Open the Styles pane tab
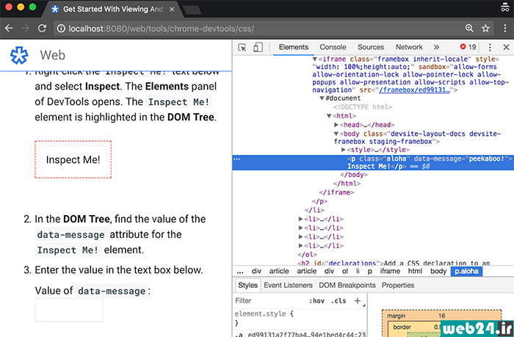Image resolution: width=514 pixels, height=337 pixels. [248, 285]
